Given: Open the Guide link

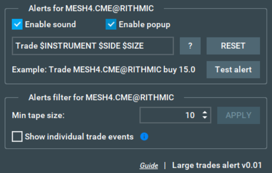Looking at the screenshot, I should (149, 165).
